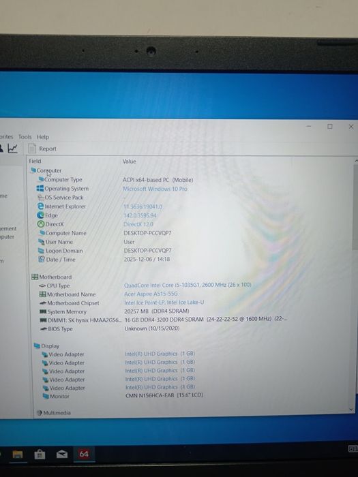
Task: Open the Intel Ice Point-LP chipset link
Action: pos(164,303)
